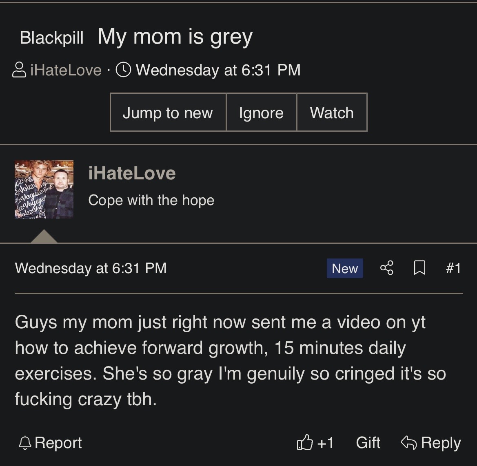Click the post number #1 link
This screenshot has width=477, height=466.
pos(453,268)
